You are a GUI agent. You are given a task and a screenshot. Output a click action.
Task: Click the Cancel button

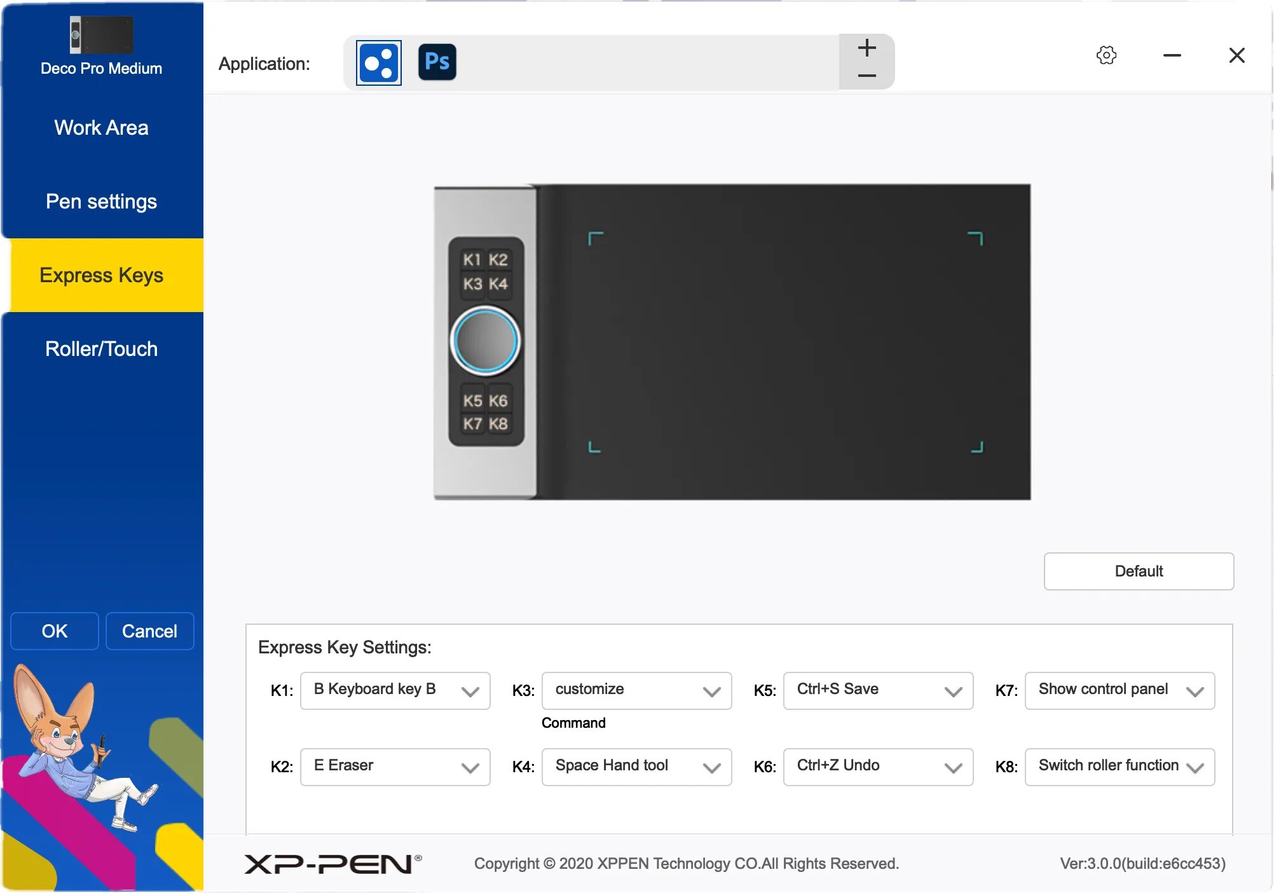pos(149,631)
